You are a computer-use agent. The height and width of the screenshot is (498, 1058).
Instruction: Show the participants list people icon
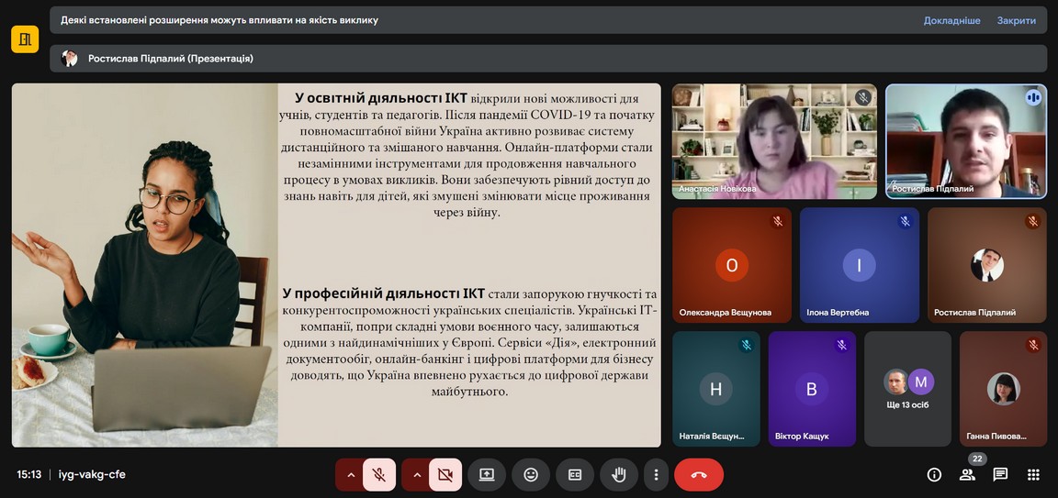tap(967, 475)
